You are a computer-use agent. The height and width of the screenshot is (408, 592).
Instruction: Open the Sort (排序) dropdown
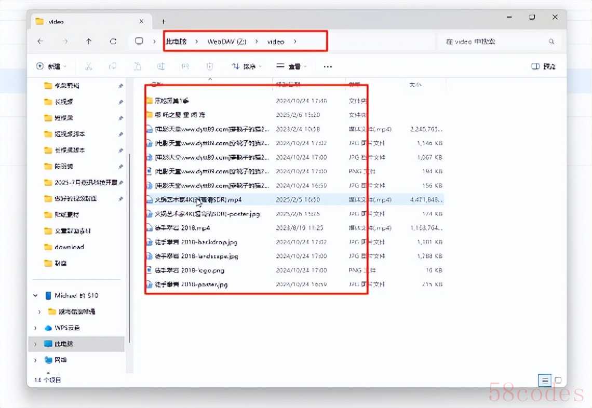(x=246, y=66)
